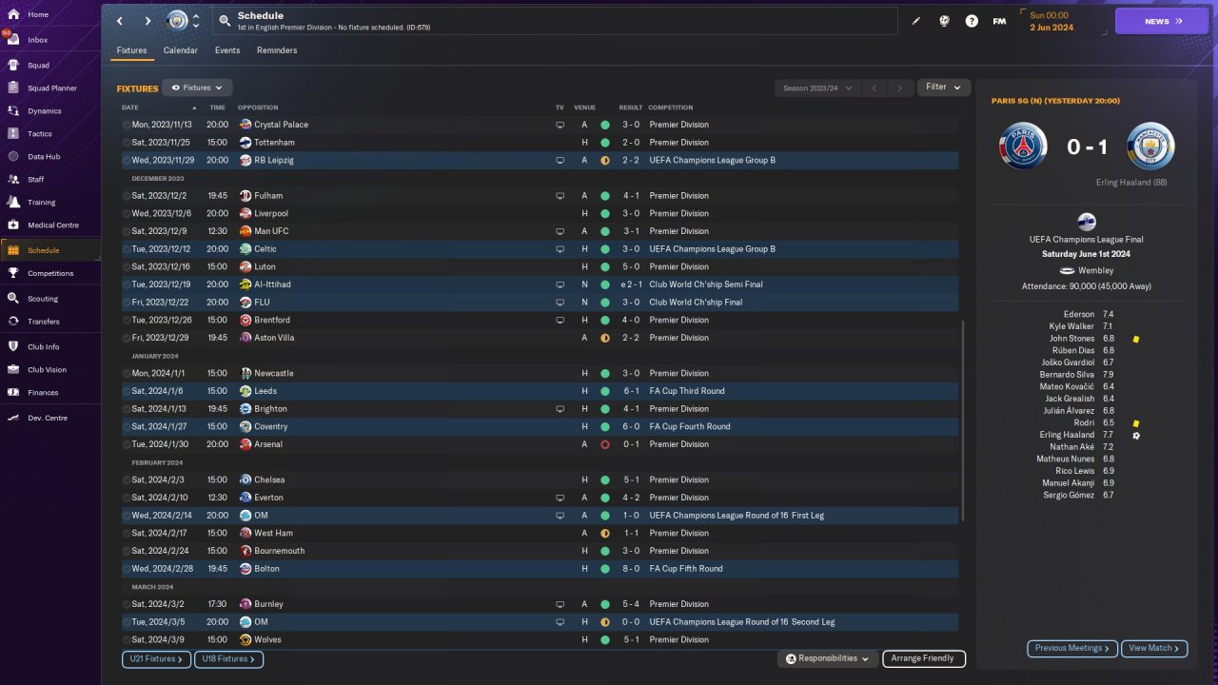Viewport: 1218px width, 685px height.
Task: Click the News continue button
Action: 1162,21
